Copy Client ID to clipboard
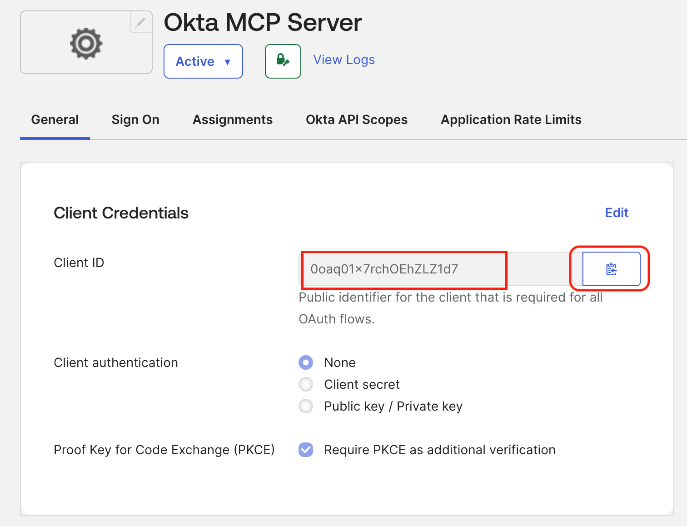This screenshot has width=687, height=526. tap(611, 269)
